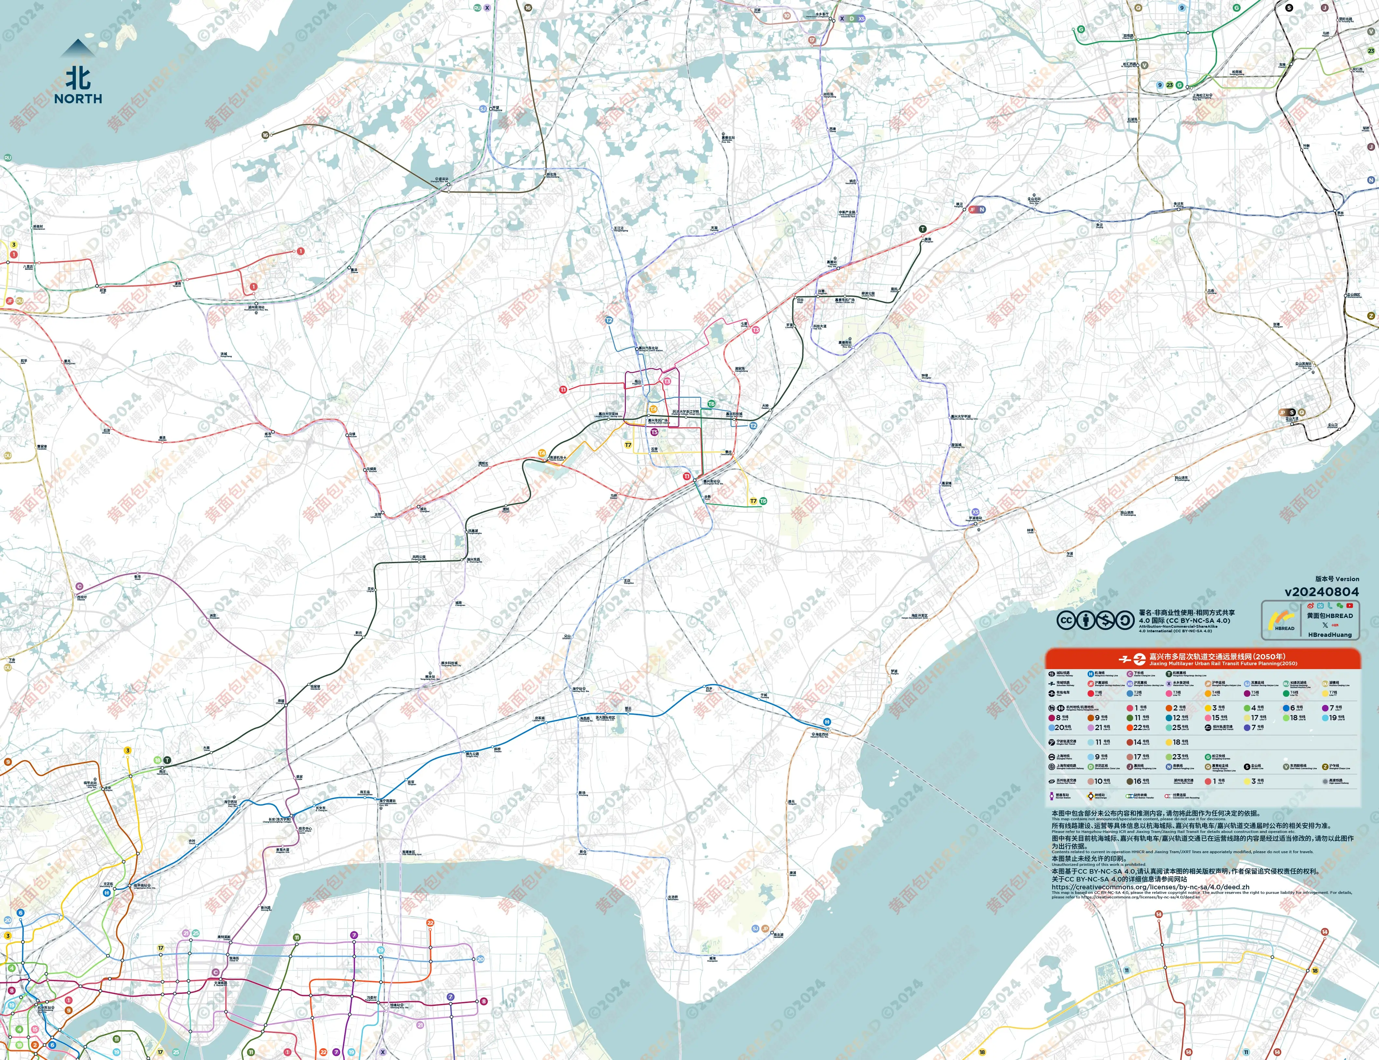Click the Creative Commons CC circle icon

coord(1066,620)
